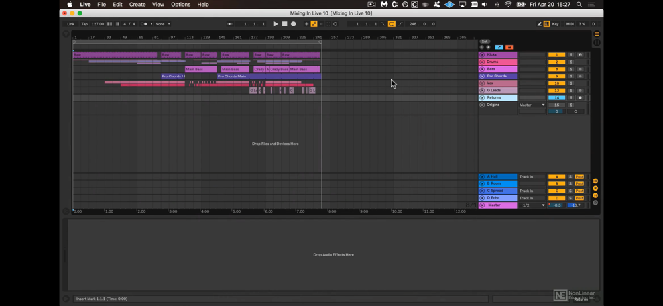Open the View menu

(x=158, y=4)
